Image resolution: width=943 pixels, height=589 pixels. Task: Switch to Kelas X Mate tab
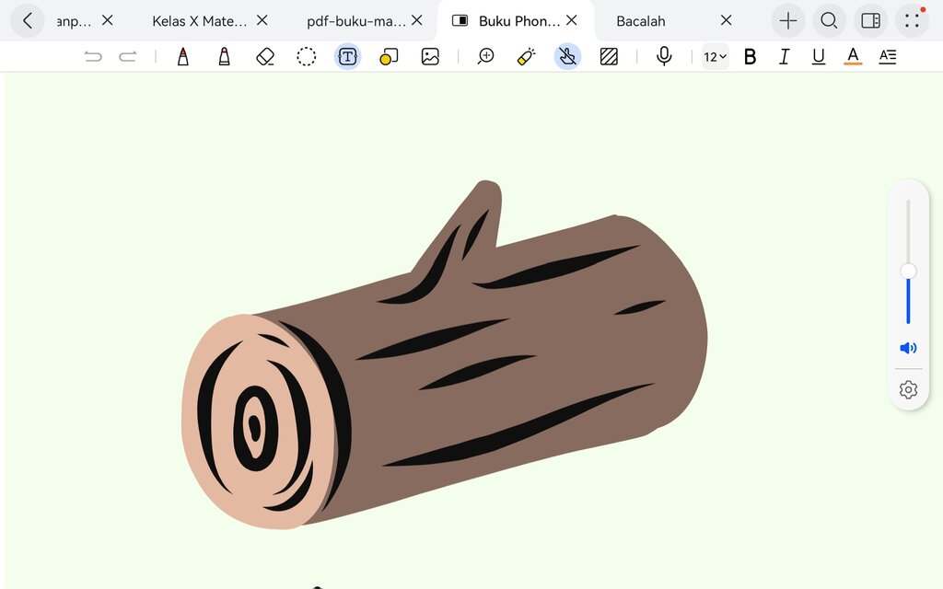click(200, 21)
